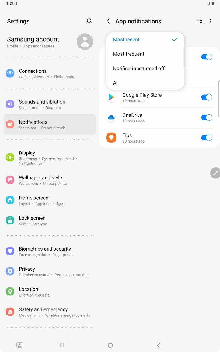This screenshot has width=220, height=352.
Task: Tap the Google Play Store app icon
Action: [111, 97]
